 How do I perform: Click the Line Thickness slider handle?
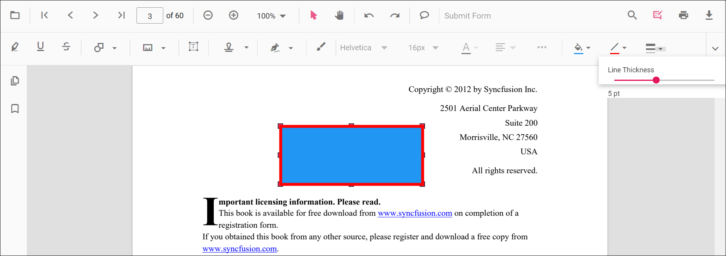click(656, 80)
